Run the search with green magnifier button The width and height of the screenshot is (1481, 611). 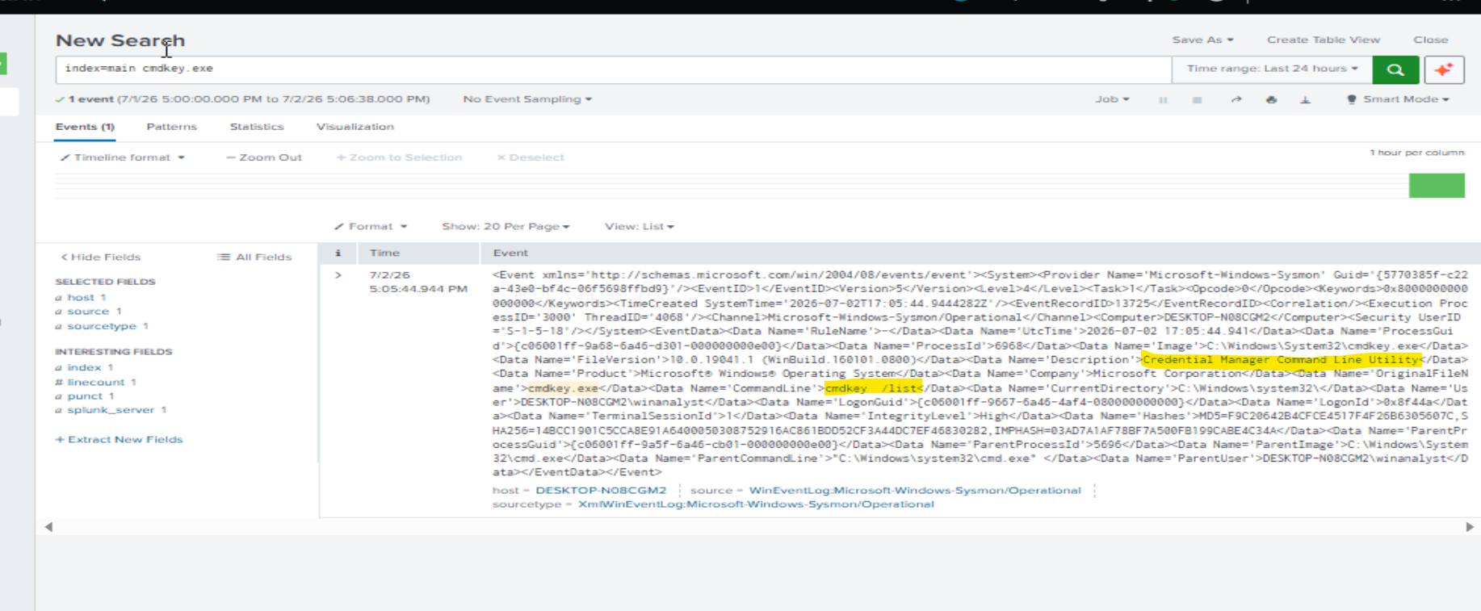(x=1395, y=69)
